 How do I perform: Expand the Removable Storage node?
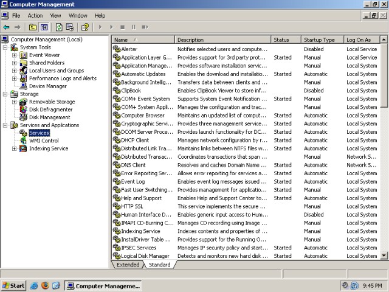pos(15,102)
